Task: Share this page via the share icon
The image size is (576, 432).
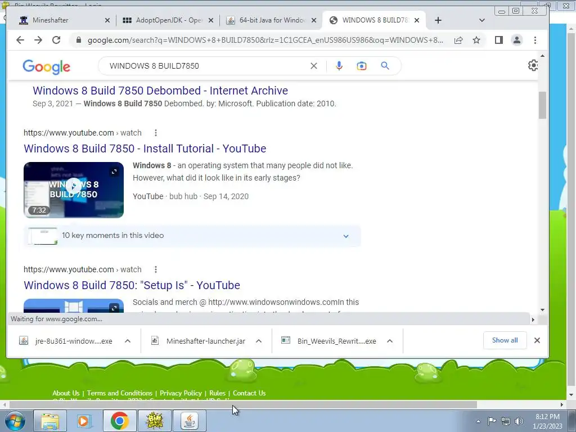Action: pos(458,40)
